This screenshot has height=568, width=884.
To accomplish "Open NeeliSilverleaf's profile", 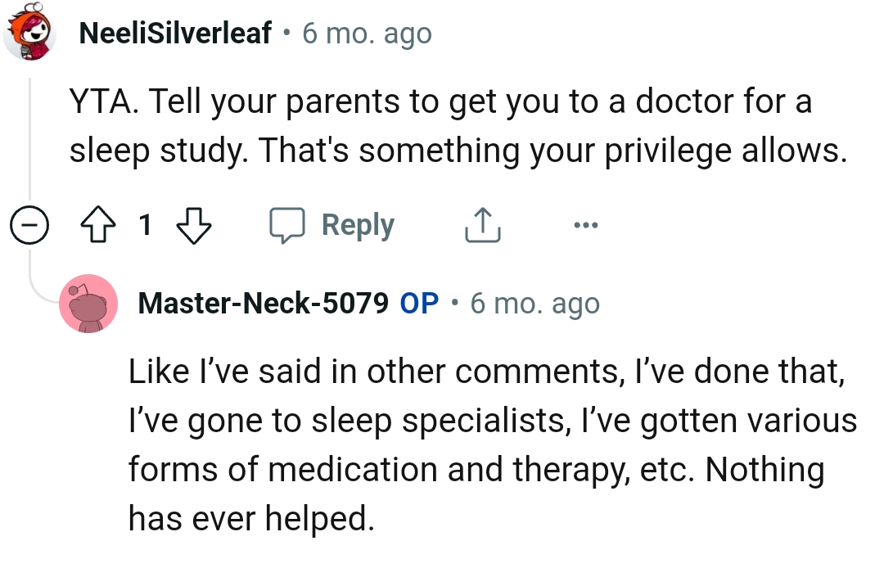I will pos(175,33).
